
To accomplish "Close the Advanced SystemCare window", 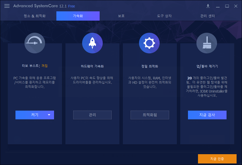I will point(236,6).
